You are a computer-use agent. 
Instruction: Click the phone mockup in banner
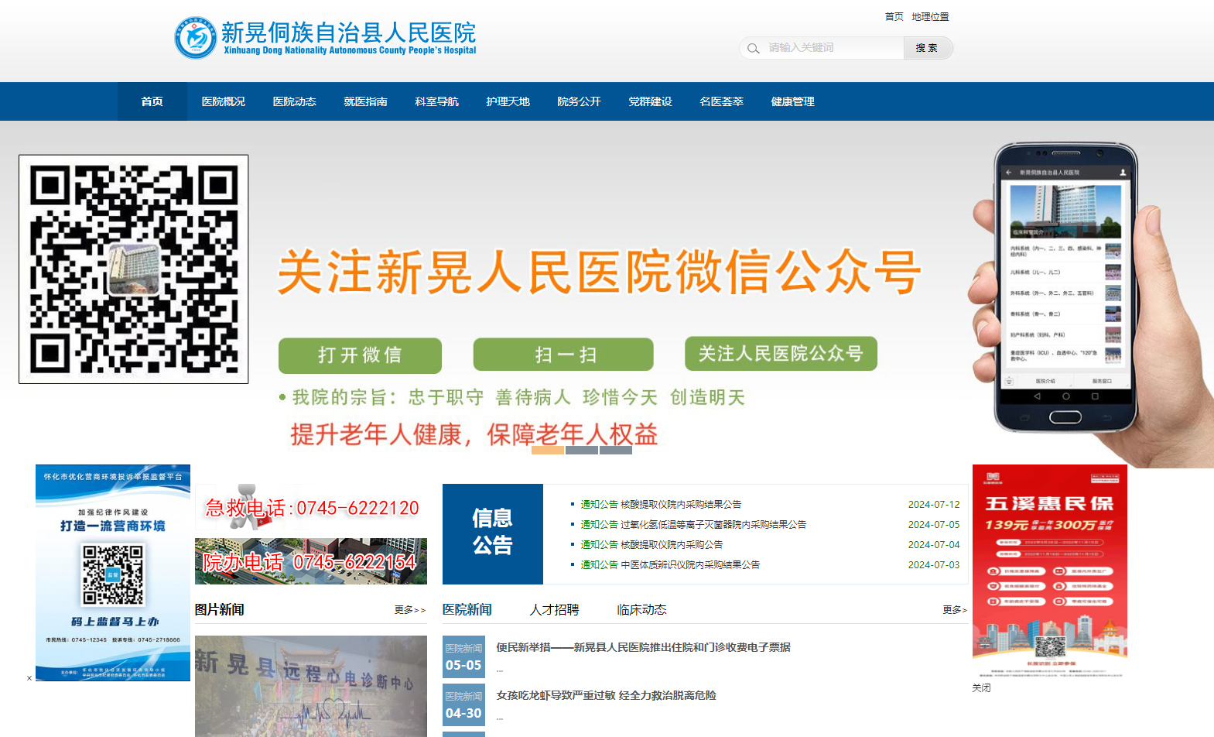click(x=1065, y=286)
